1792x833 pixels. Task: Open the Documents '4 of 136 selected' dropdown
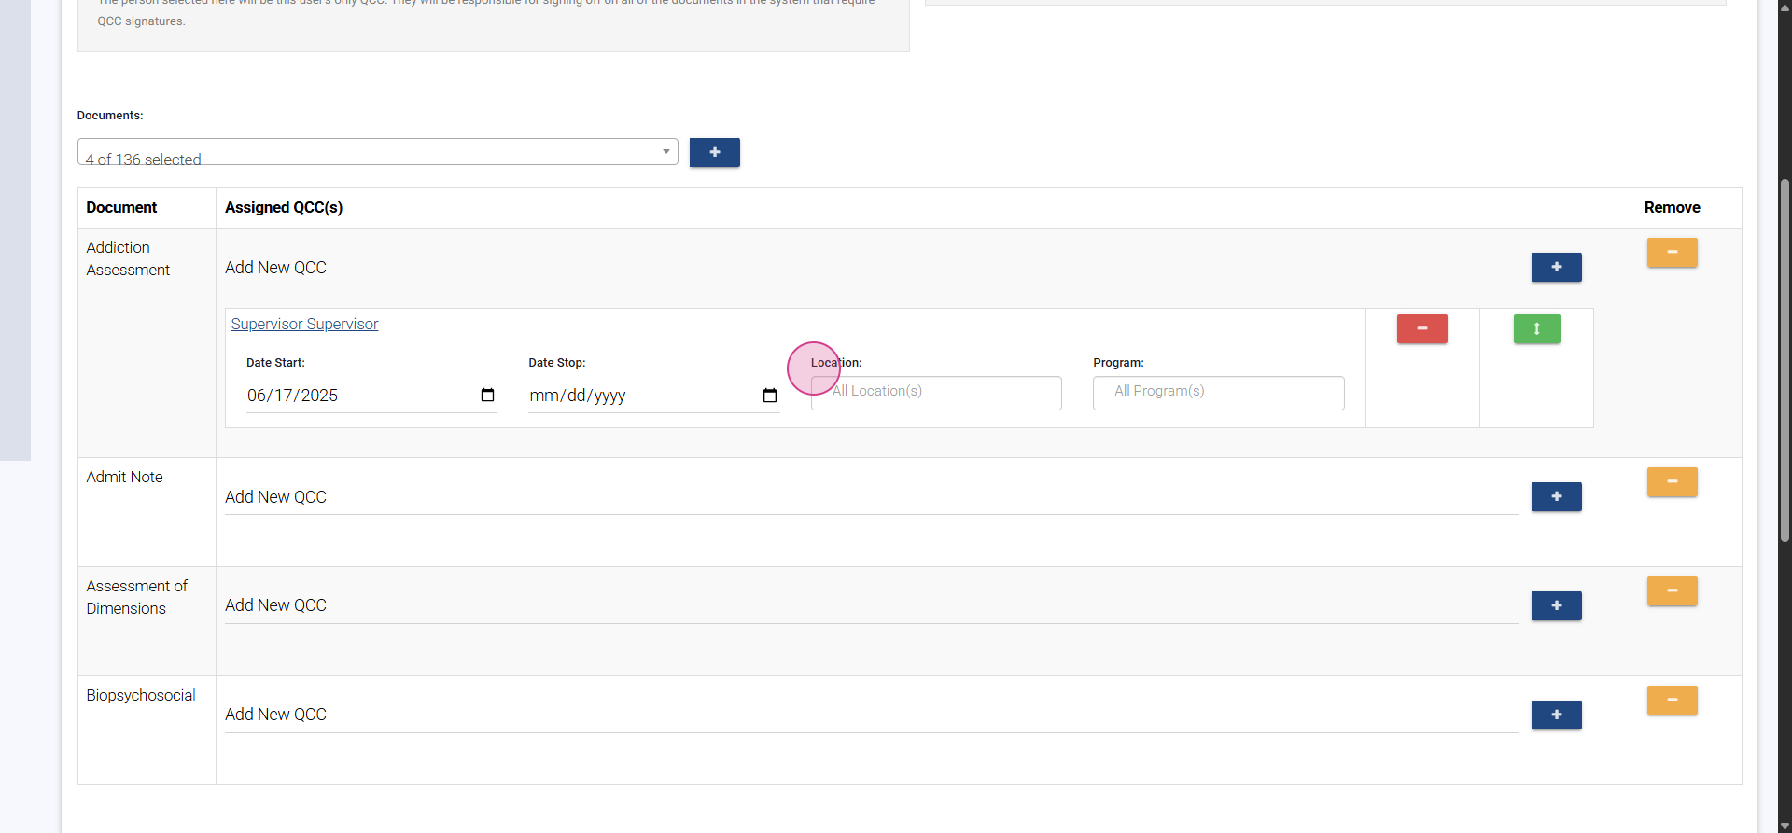(x=377, y=152)
